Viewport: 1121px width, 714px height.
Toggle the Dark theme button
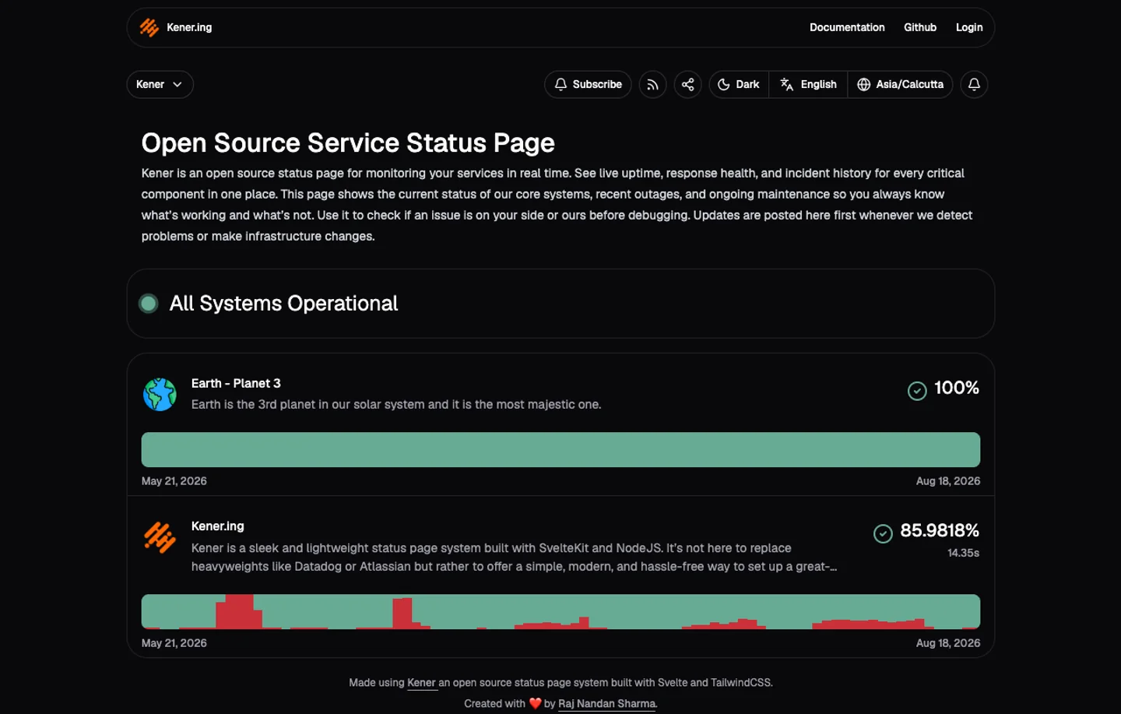[x=739, y=84]
